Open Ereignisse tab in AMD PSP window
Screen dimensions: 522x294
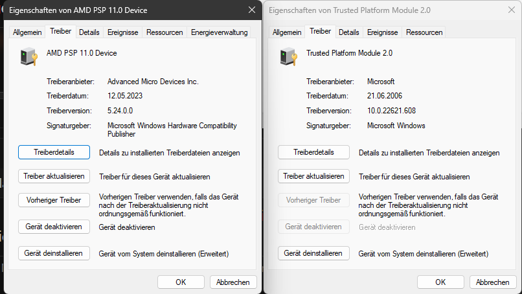[x=123, y=32]
